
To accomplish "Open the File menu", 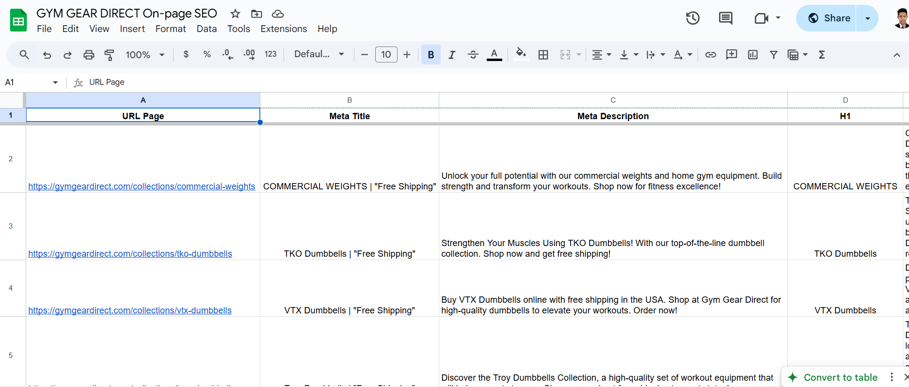I will click(x=44, y=29).
